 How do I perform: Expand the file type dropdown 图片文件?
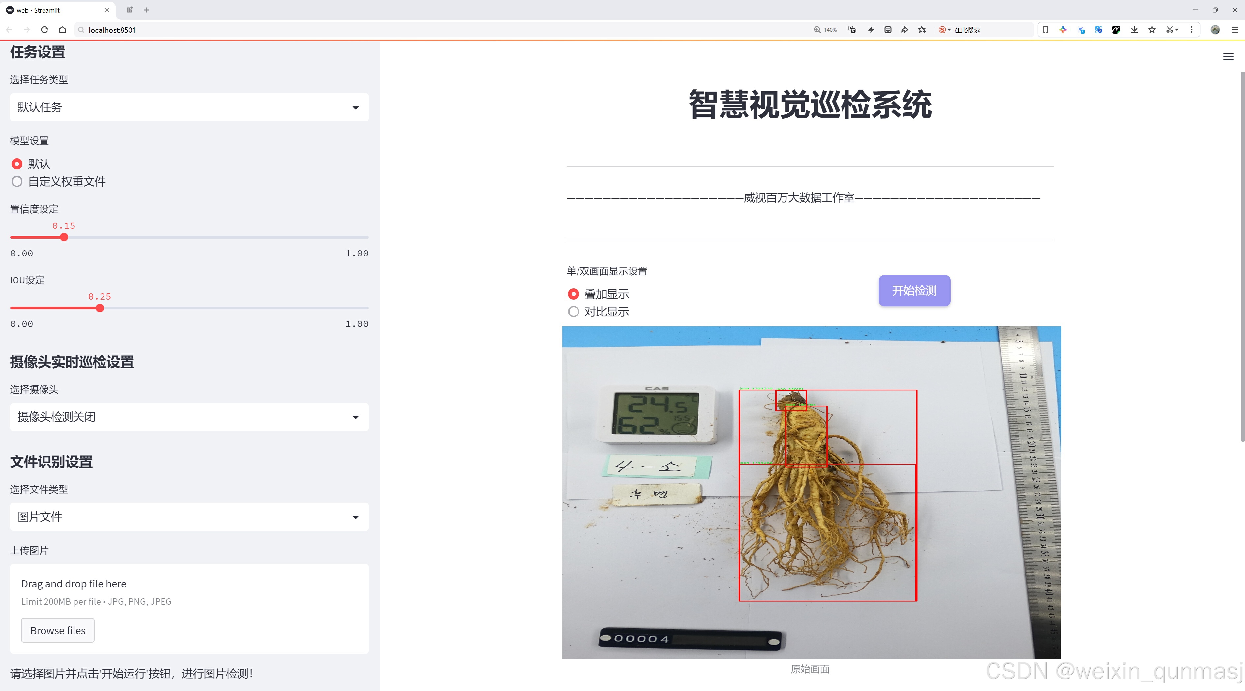coord(189,517)
